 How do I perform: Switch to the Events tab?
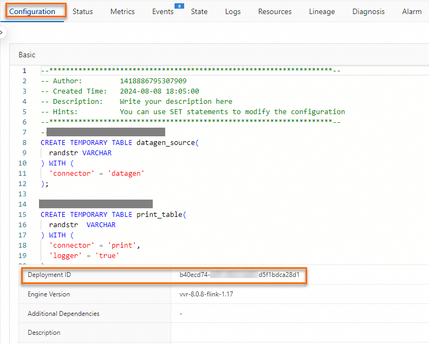click(163, 11)
